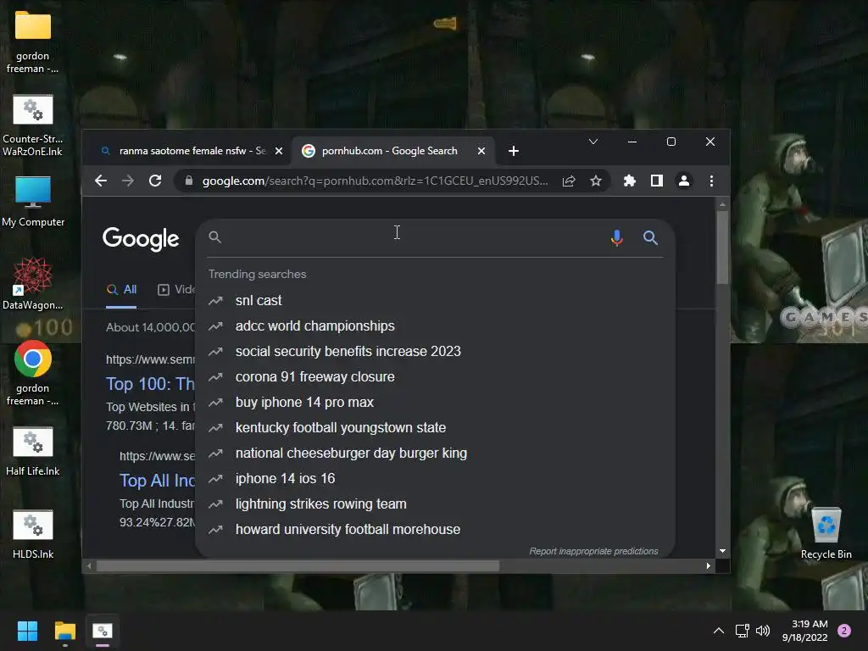Open the notification badge
Screen dimensions: 868x651
[x=844, y=631]
